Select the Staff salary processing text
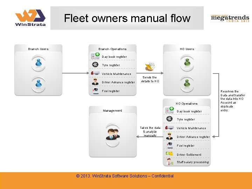This screenshot has width=252, height=189. (x=193, y=162)
